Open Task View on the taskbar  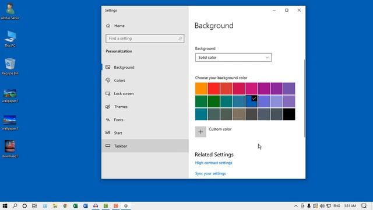coord(34,206)
